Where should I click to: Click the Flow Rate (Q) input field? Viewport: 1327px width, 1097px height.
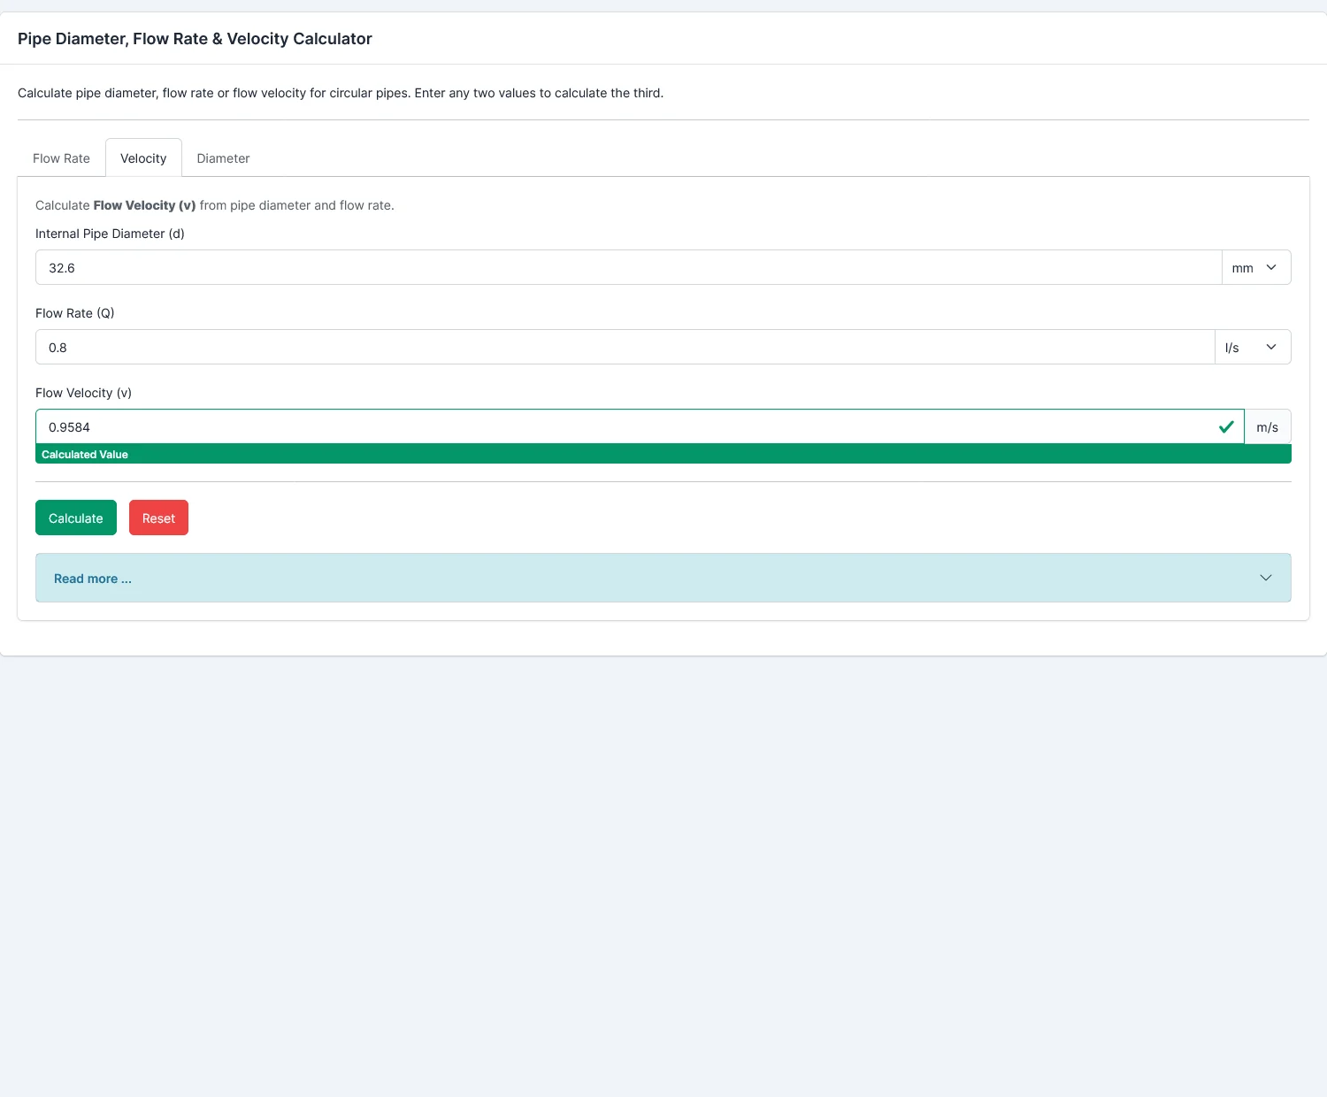[x=625, y=347]
